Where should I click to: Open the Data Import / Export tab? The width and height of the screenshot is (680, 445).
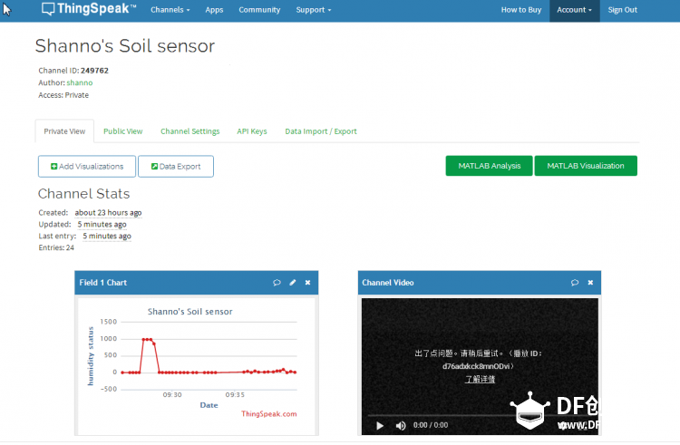click(320, 131)
